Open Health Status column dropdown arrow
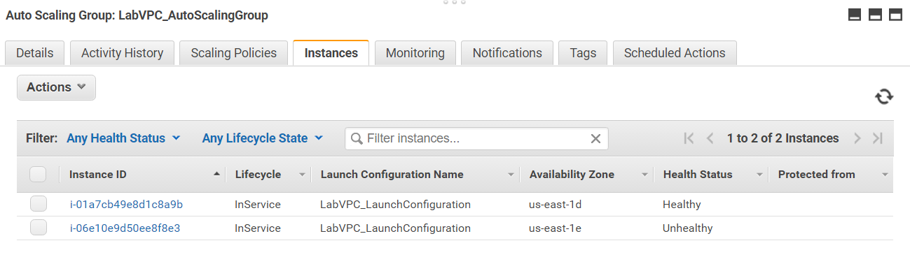 coord(759,175)
